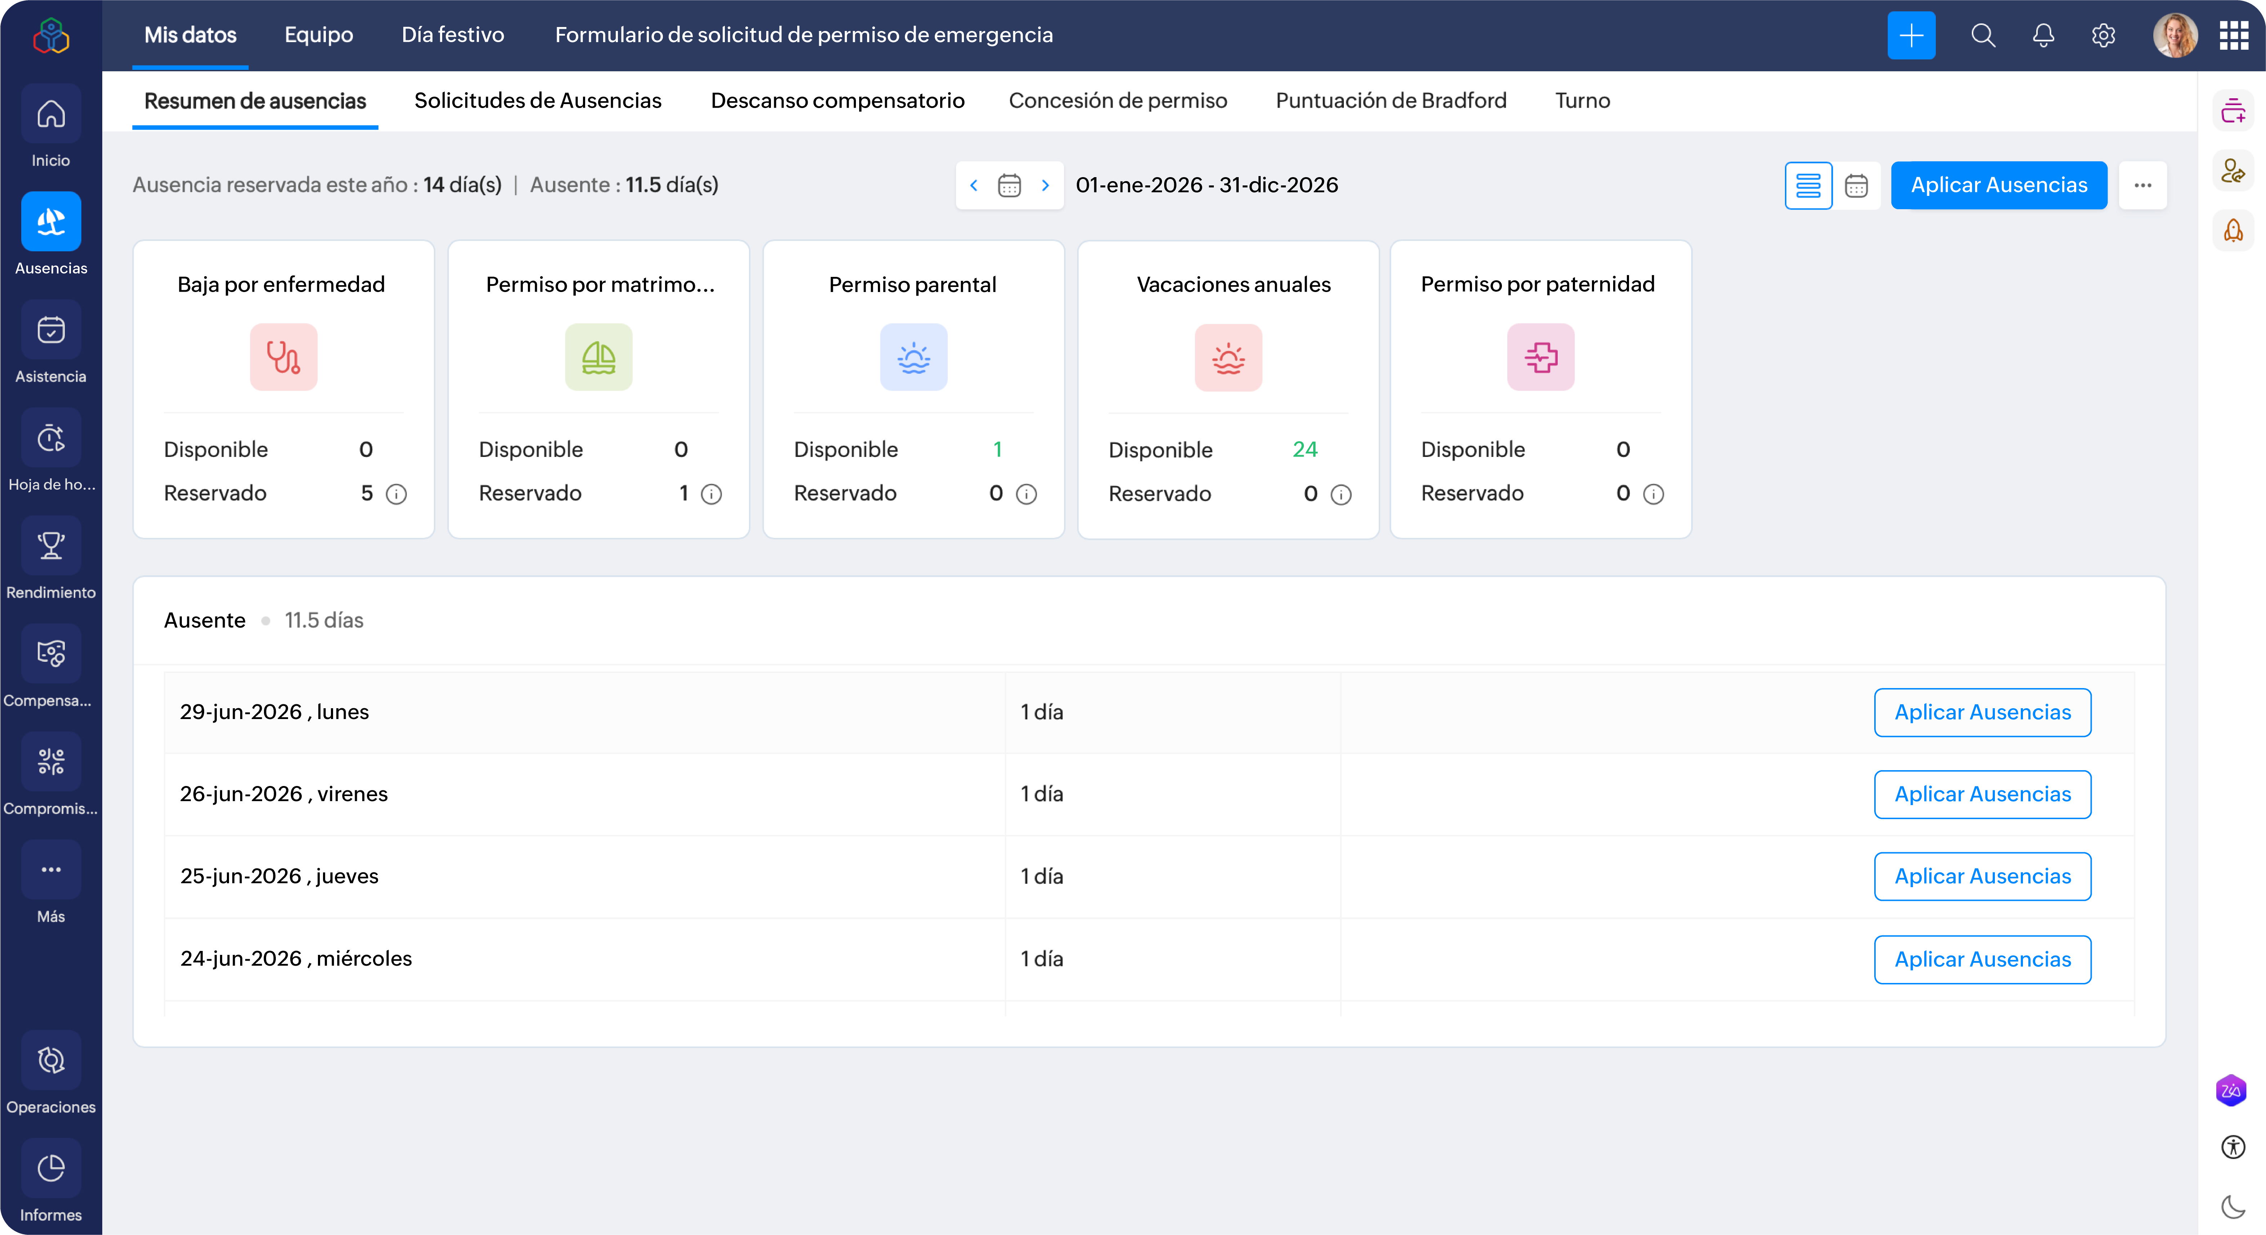Open the Rendimiento trophy icon
Viewport: 2266px width, 1235px height.
coord(51,546)
